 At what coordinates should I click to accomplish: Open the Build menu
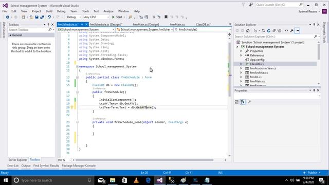[49, 11]
